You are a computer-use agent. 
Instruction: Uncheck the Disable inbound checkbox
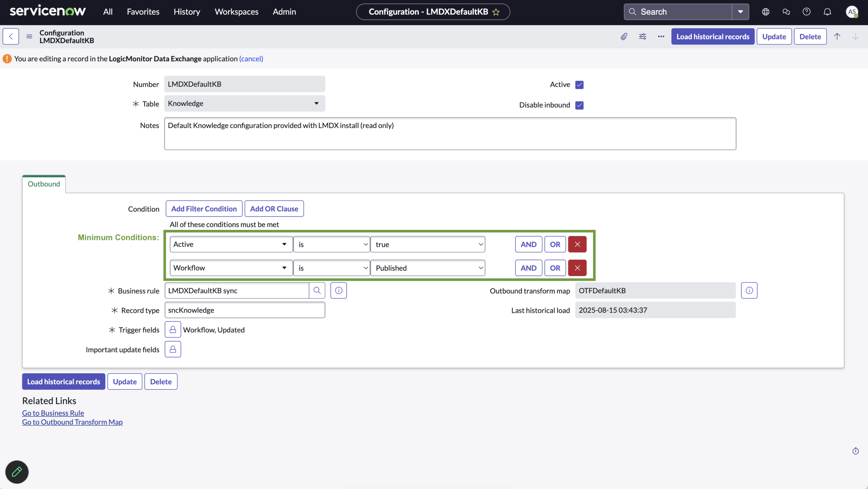(579, 105)
